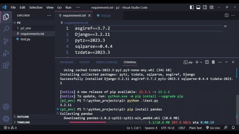Open editor More Actions ellipsis

pyautogui.click(x=233, y=16)
